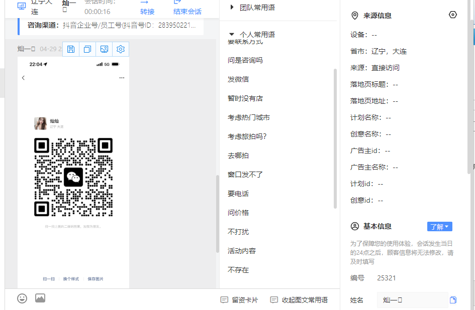
Task: Select the phrase 考虑旅拍吗?
Action: [x=247, y=136]
